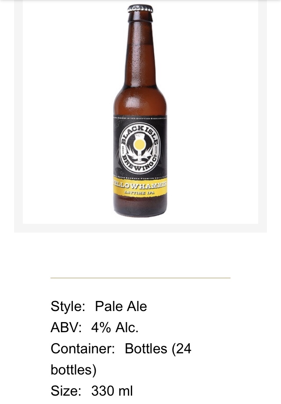Image resolution: width=281 pixels, height=404 pixels.
Task: Click the YELLOWHAMMER name on yellow band
Action: [140, 184]
